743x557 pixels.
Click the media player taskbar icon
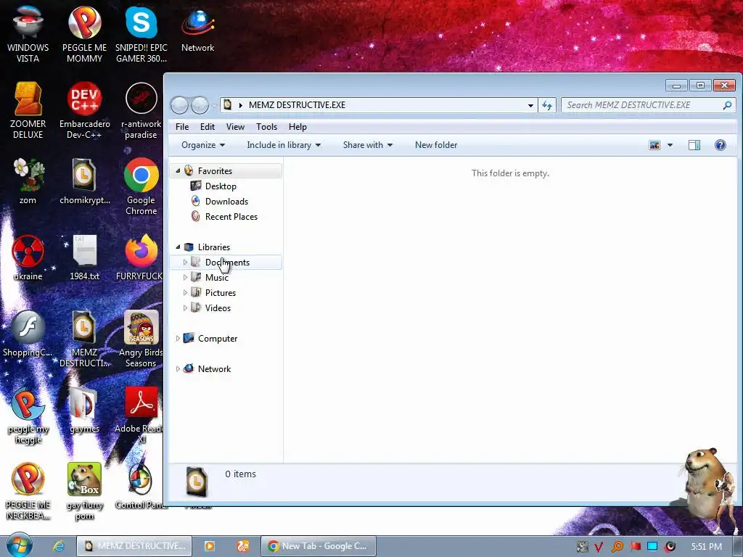[x=209, y=546]
